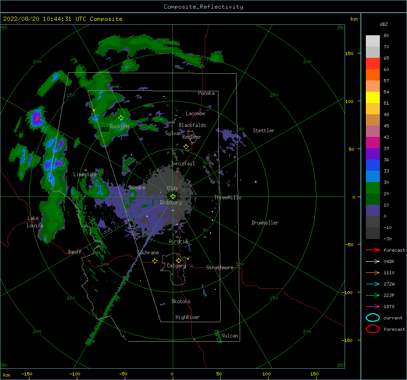
Task: Click the yellow diamond marker above Calgary label
Action: pyautogui.click(x=179, y=260)
